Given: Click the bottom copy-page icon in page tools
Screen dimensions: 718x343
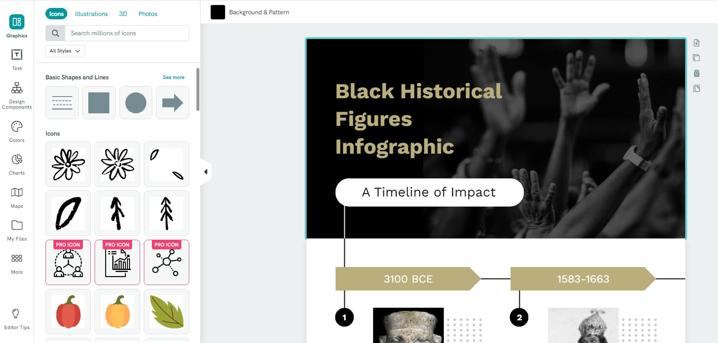Looking at the screenshot, I should [x=697, y=88].
